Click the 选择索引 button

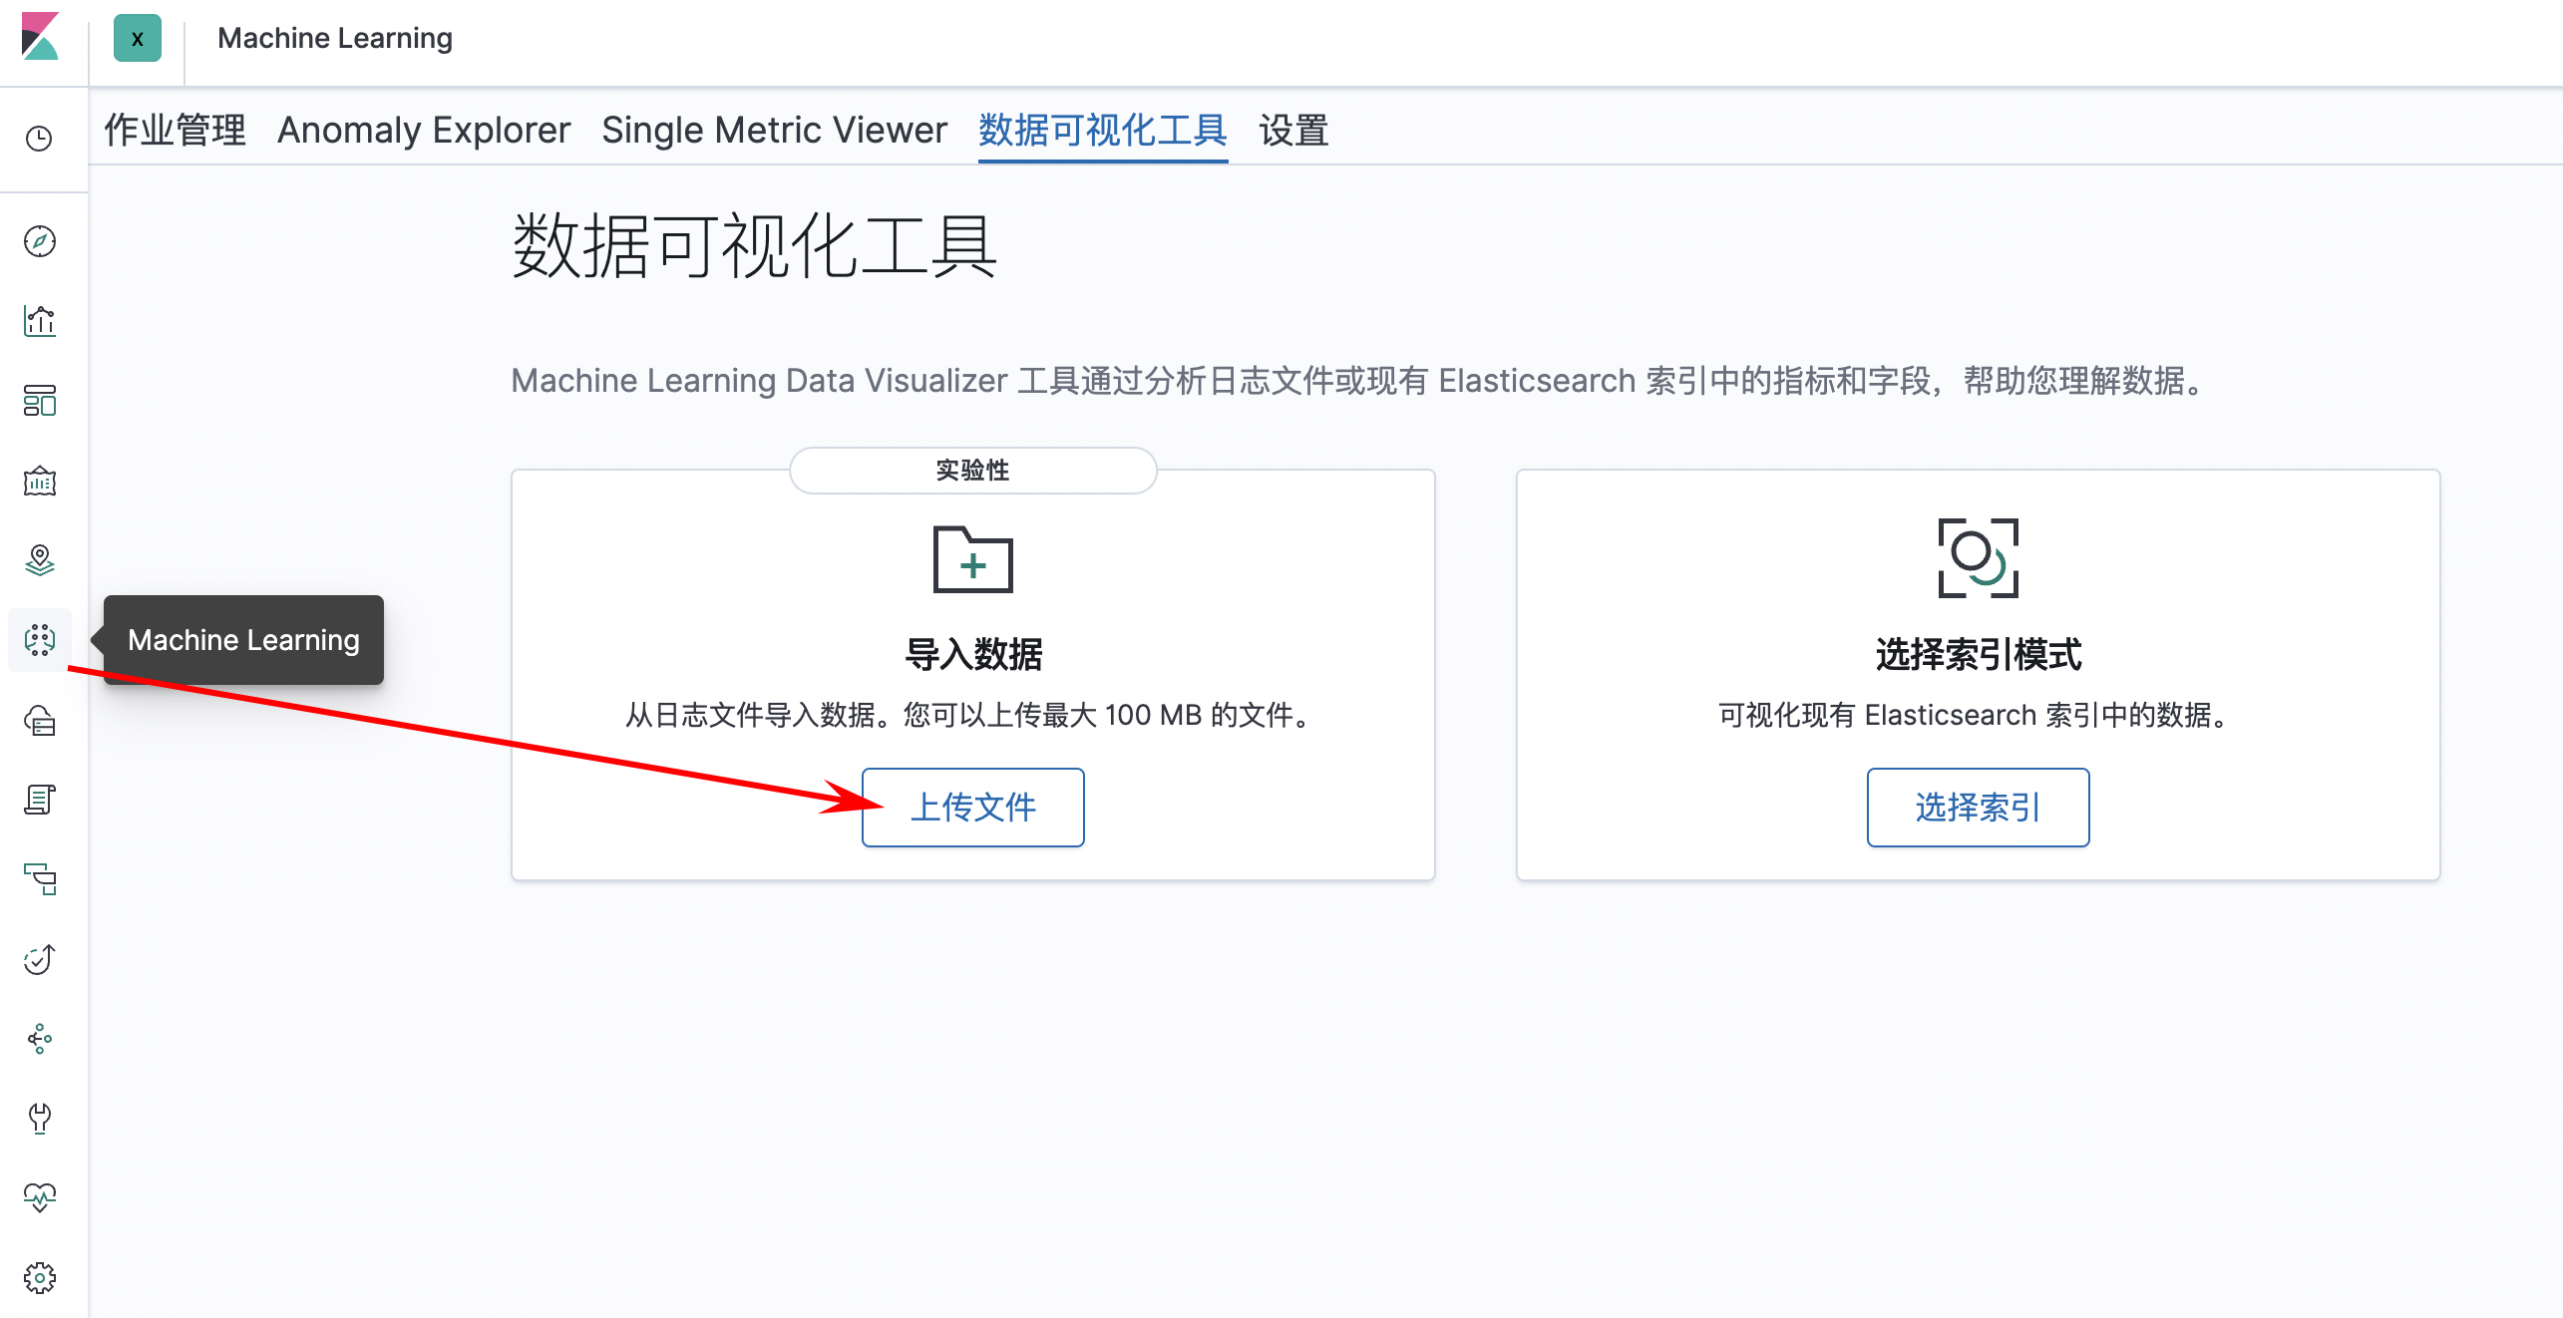click(x=1978, y=808)
